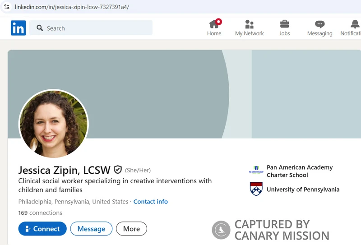Open the Pan American Academy Charter School link
The width and height of the screenshot is (361, 245).
[x=300, y=171]
